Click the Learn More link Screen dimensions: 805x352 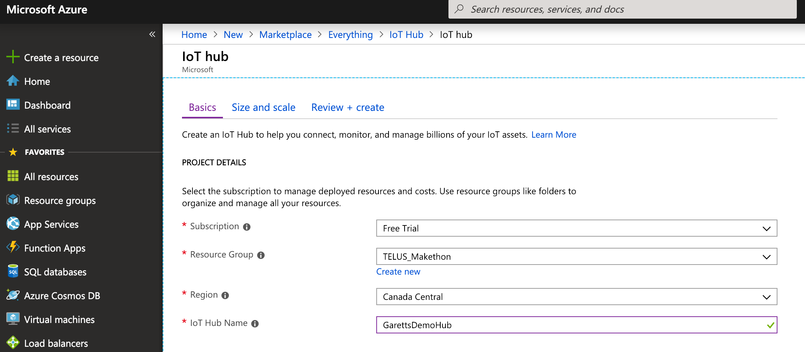coord(554,135)
